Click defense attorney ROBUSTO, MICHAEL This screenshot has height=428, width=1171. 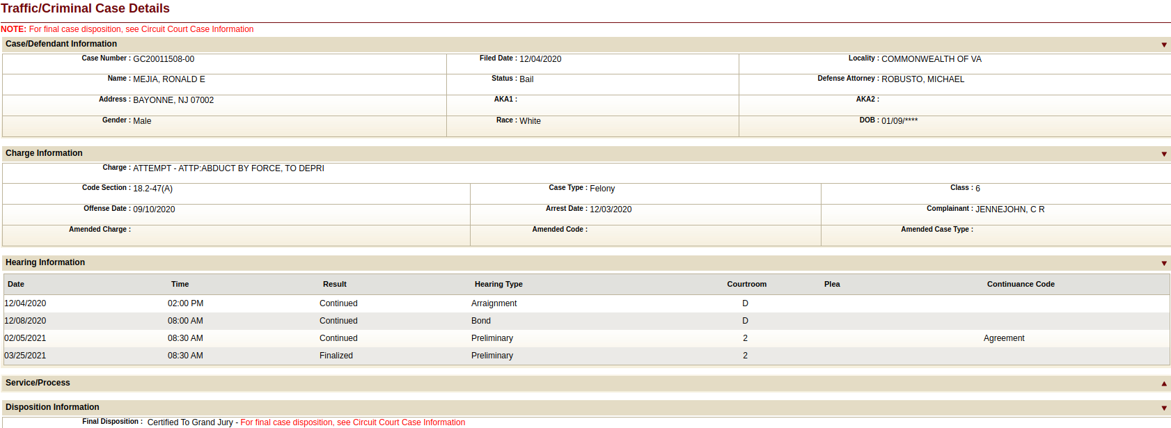coord(923,79)
